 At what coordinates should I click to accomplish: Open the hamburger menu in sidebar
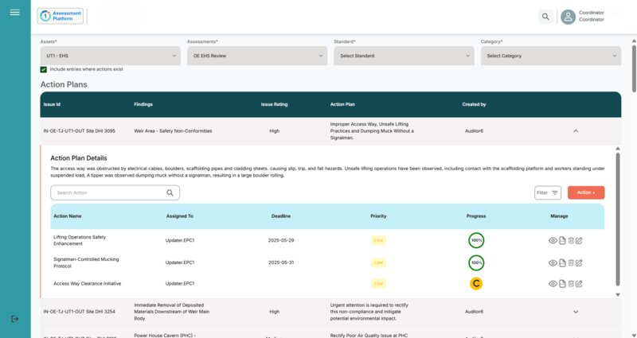tap(14, 12)
